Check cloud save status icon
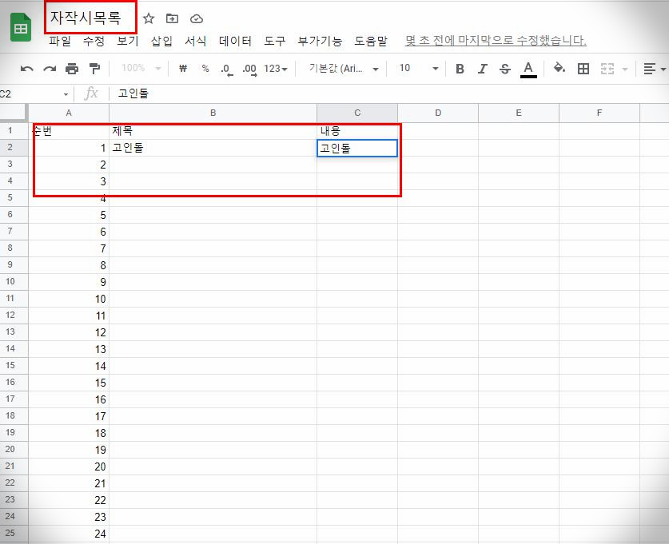 197,18
